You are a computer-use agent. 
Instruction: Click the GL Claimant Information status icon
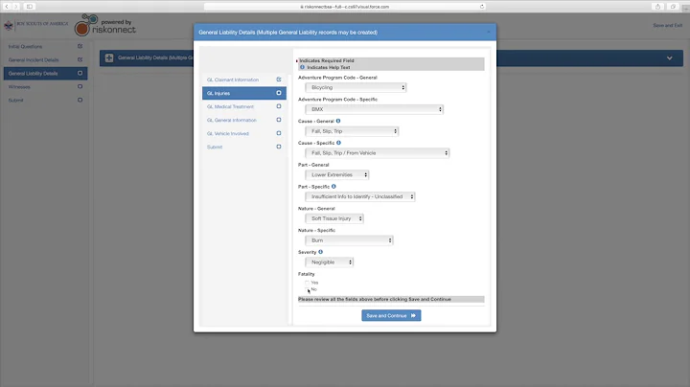pos(279,80)
